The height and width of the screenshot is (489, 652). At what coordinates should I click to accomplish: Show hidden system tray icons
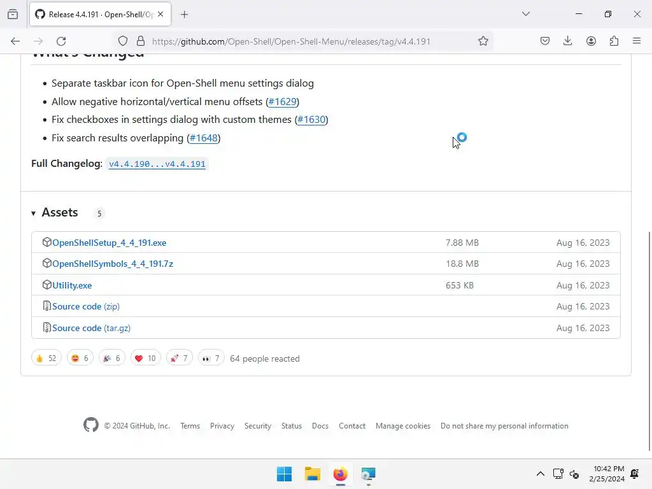tap(540, 474)
